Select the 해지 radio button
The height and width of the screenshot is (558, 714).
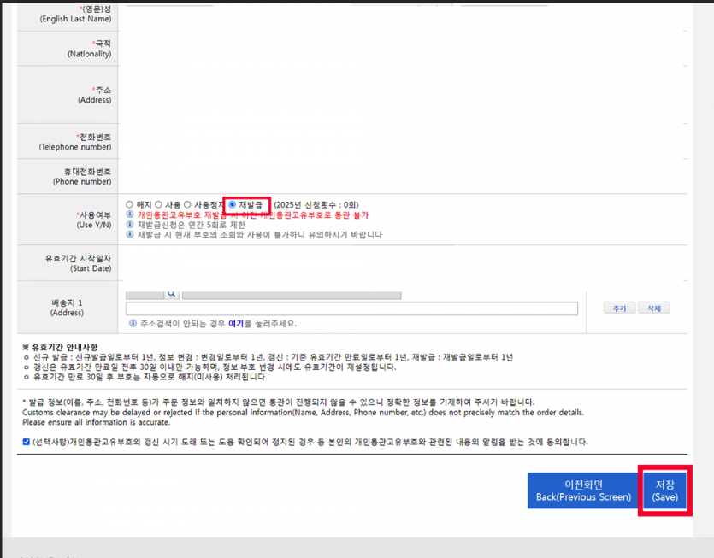click(x=127, y=204)
